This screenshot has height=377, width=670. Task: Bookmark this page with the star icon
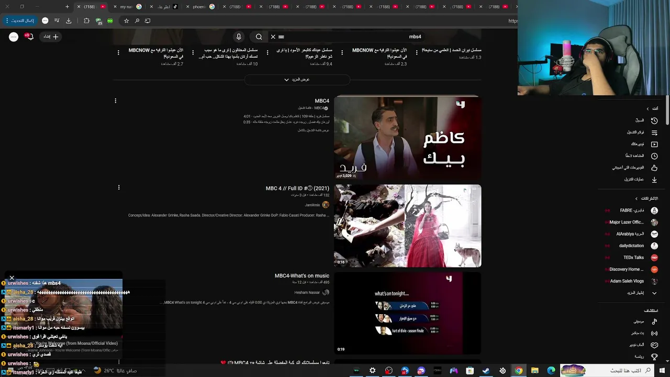126,21
